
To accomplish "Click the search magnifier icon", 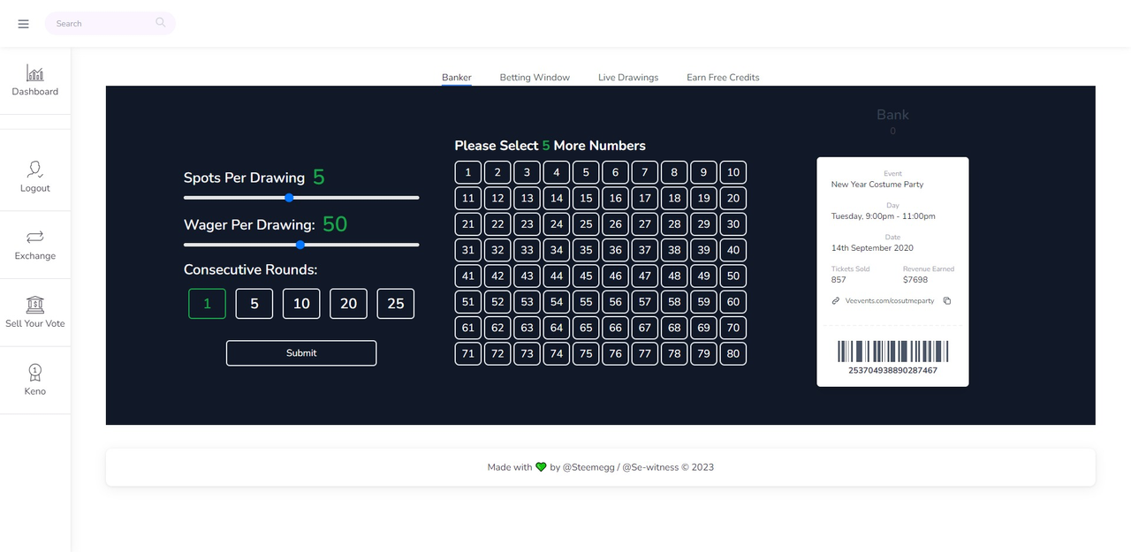I will (x=160, y=23).
